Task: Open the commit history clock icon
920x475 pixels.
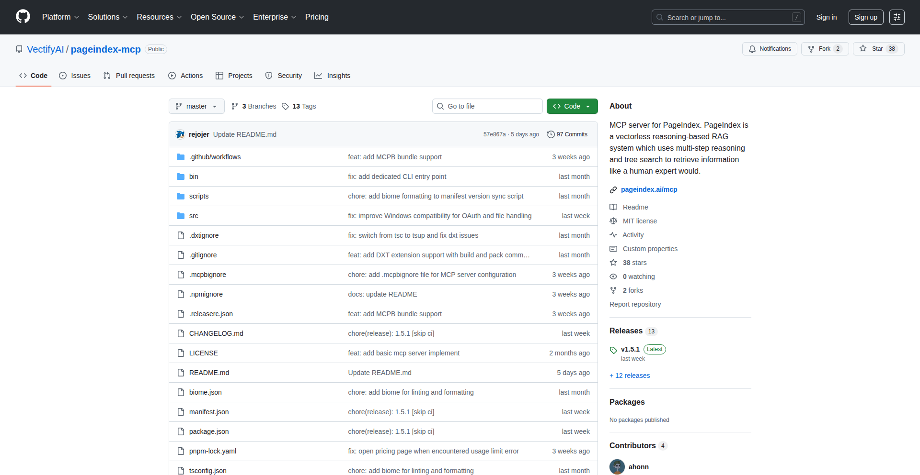Action: coord(551,134)
